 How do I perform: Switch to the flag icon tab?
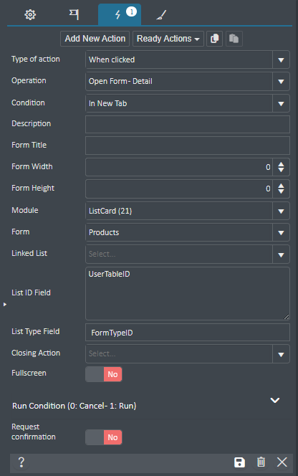coord(74,14)
